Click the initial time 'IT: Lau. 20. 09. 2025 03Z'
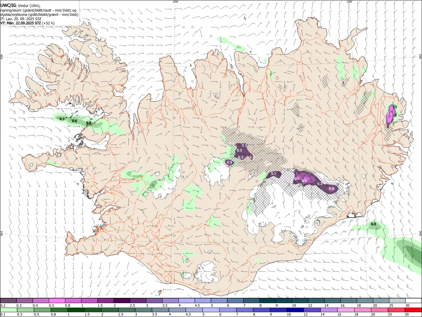The image size is (422, 317). coord(21,19)
